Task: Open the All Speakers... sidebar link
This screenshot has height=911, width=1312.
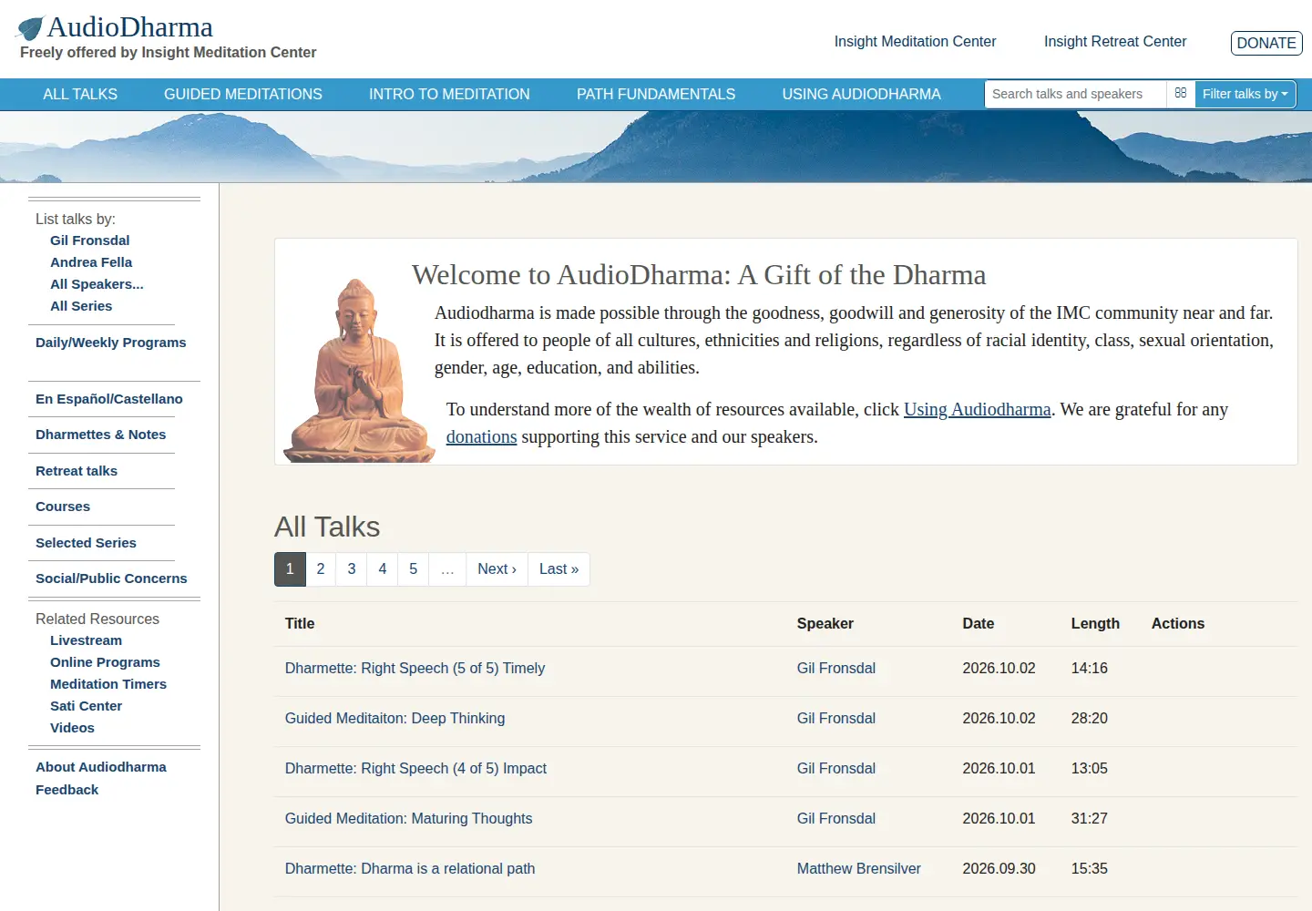Action: (97, 284)
